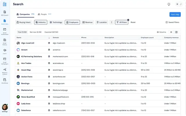Switch to dark mode with moon icon

tap(181, 4)
